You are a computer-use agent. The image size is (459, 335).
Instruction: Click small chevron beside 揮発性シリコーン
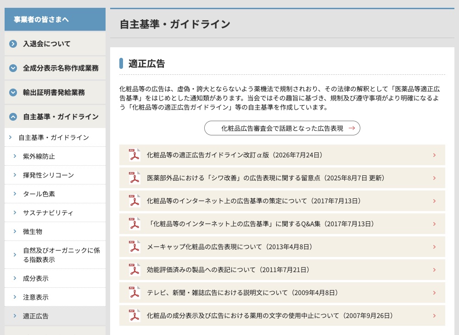pos(15,175)
